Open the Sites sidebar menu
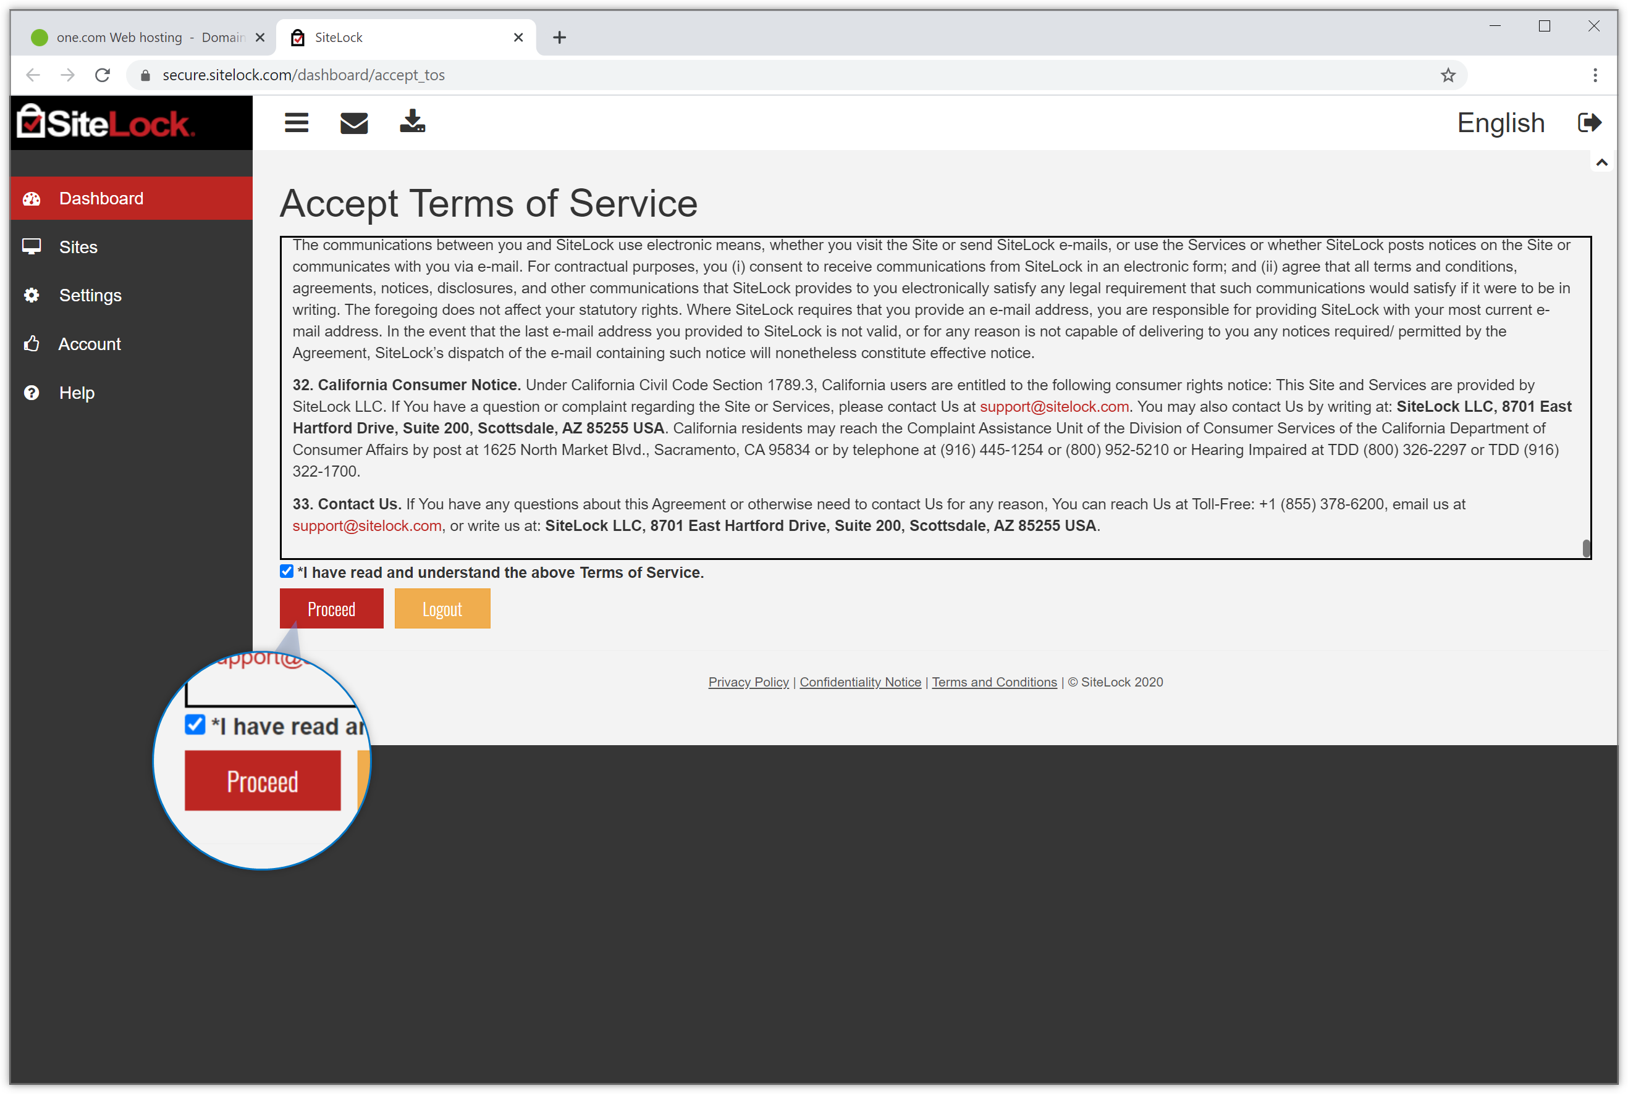 point(78,247)
